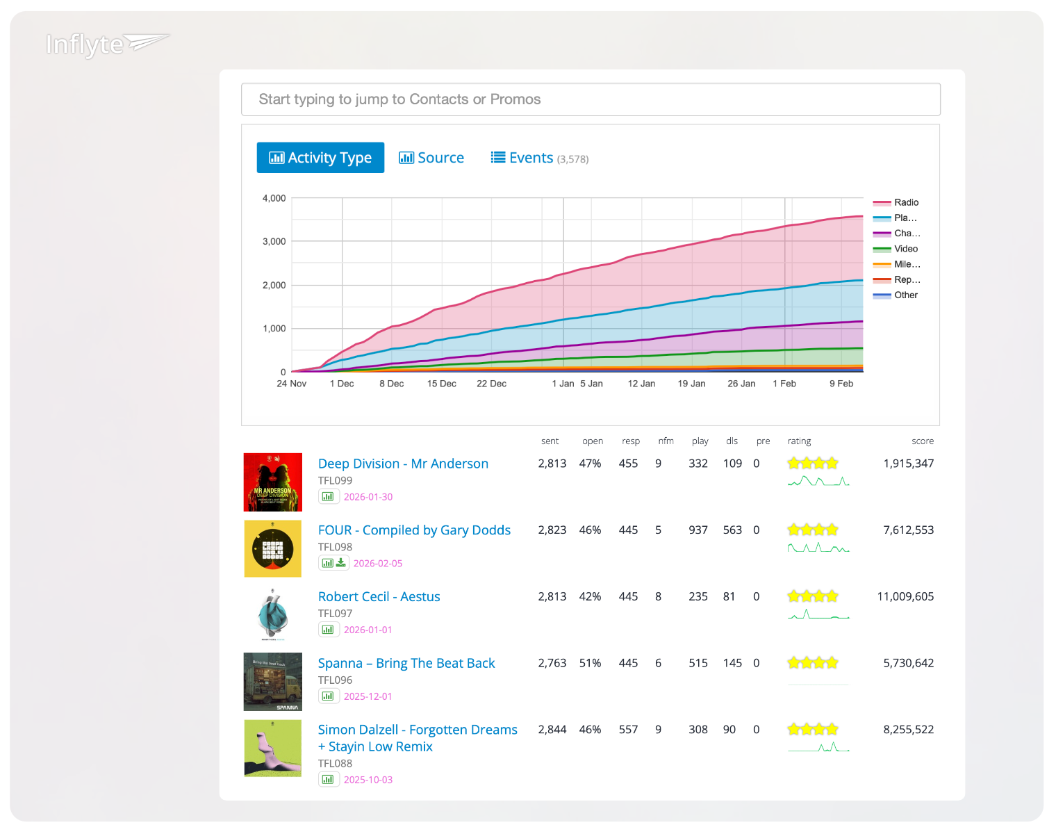Screen dimensions: 1056x834
Task: Switch to the Activity Type tab
Action: click(x=320, y=158)
